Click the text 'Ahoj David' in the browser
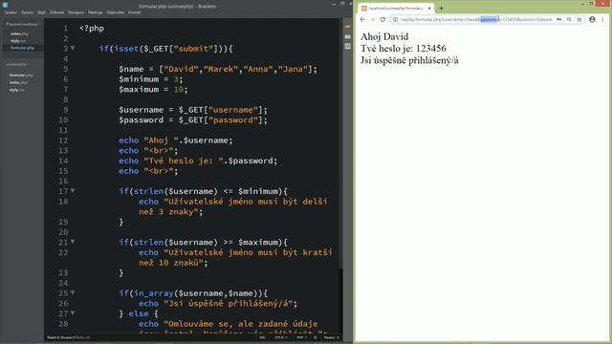The height and width of the screenshot is (344, 612). (x=384, y=36)
